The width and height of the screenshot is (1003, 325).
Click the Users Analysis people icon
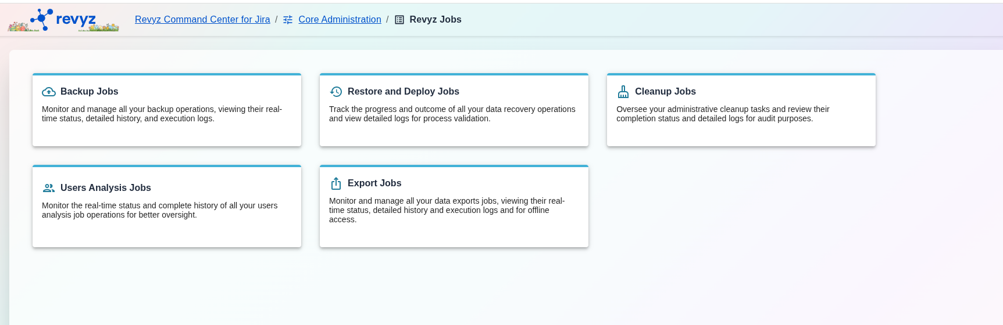(49, 188)
